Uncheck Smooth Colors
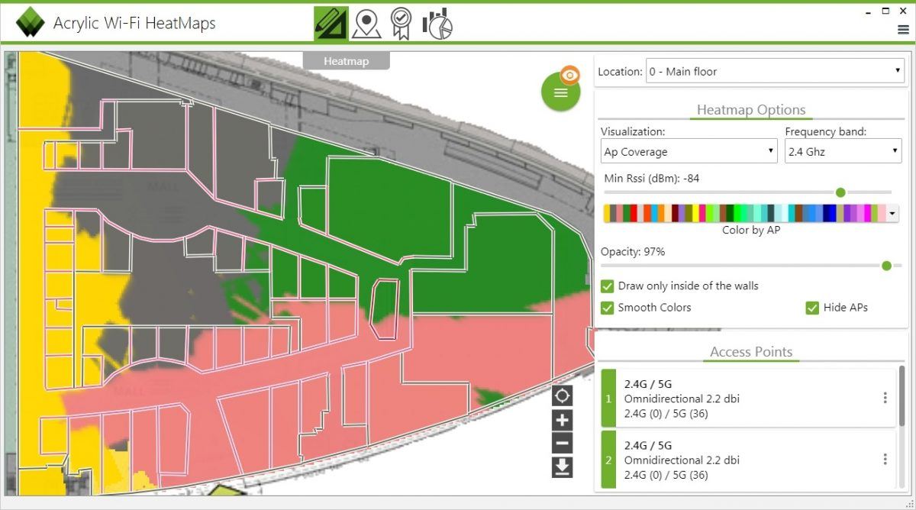 (x=607, y=307)
